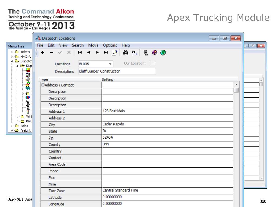Open the Options menu
This screenshot has width=277, height=207.
click(x=110, y=45)
